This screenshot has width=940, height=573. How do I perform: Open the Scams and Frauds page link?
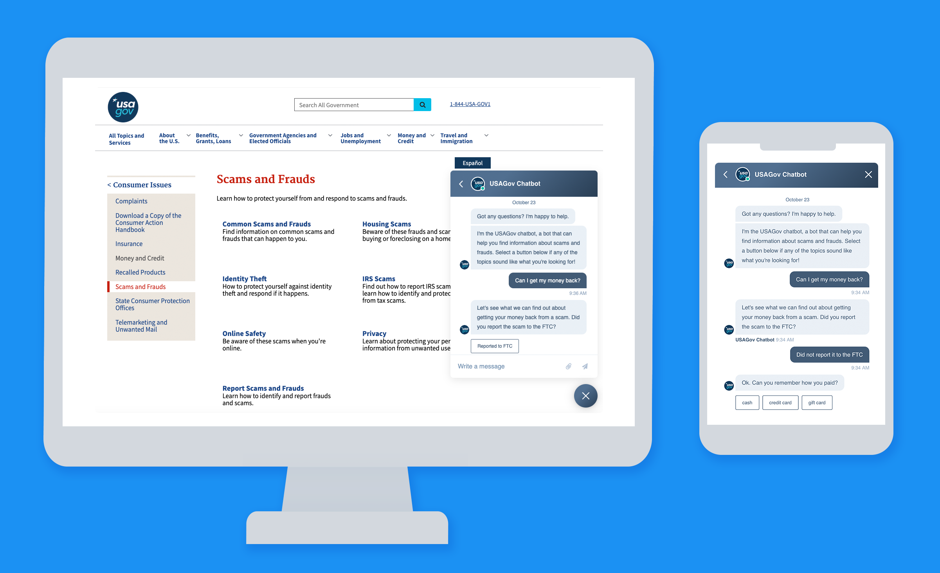[x=140, y=286]
